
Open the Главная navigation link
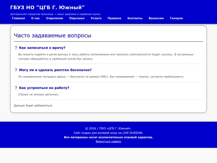pyautogui.click(x=18, y=18)
